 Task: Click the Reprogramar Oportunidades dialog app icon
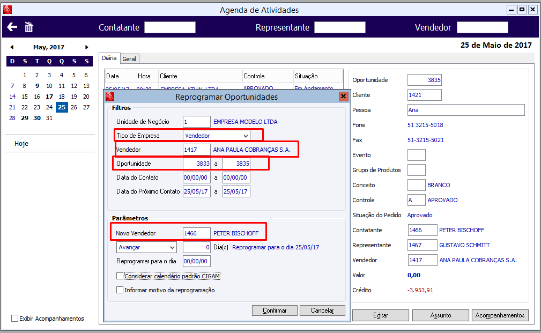coord(110,97)
